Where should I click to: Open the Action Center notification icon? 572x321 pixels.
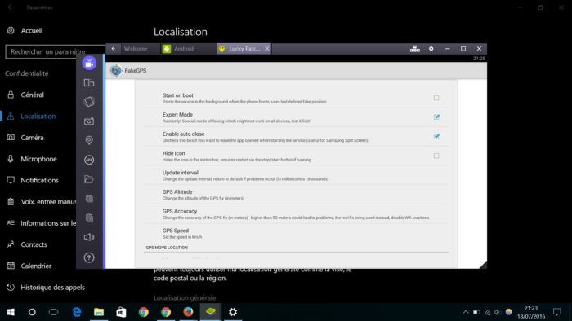(557, 312)
